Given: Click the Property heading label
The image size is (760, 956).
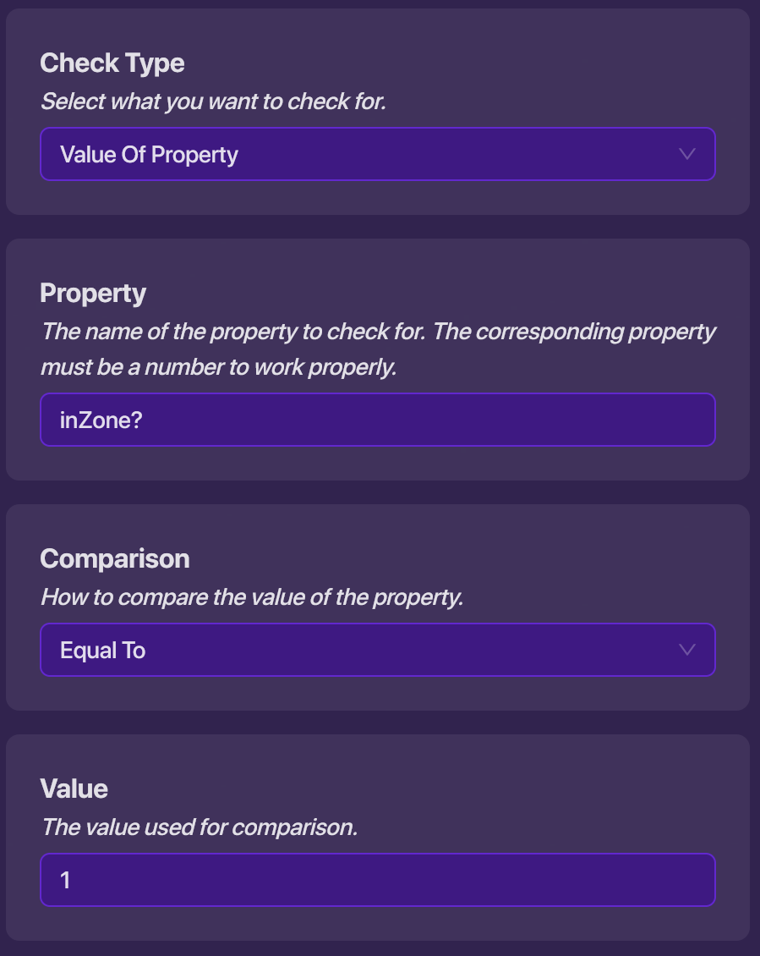Looking at the screenshot, I should pos(93,293).
